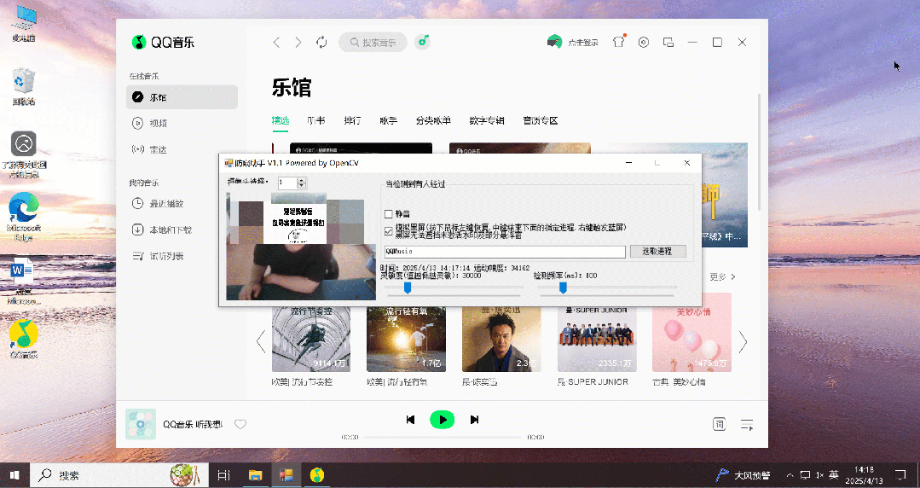Open the lyrics (词) panel
Viewport: 920px width, 488px height.
[720, 424]
